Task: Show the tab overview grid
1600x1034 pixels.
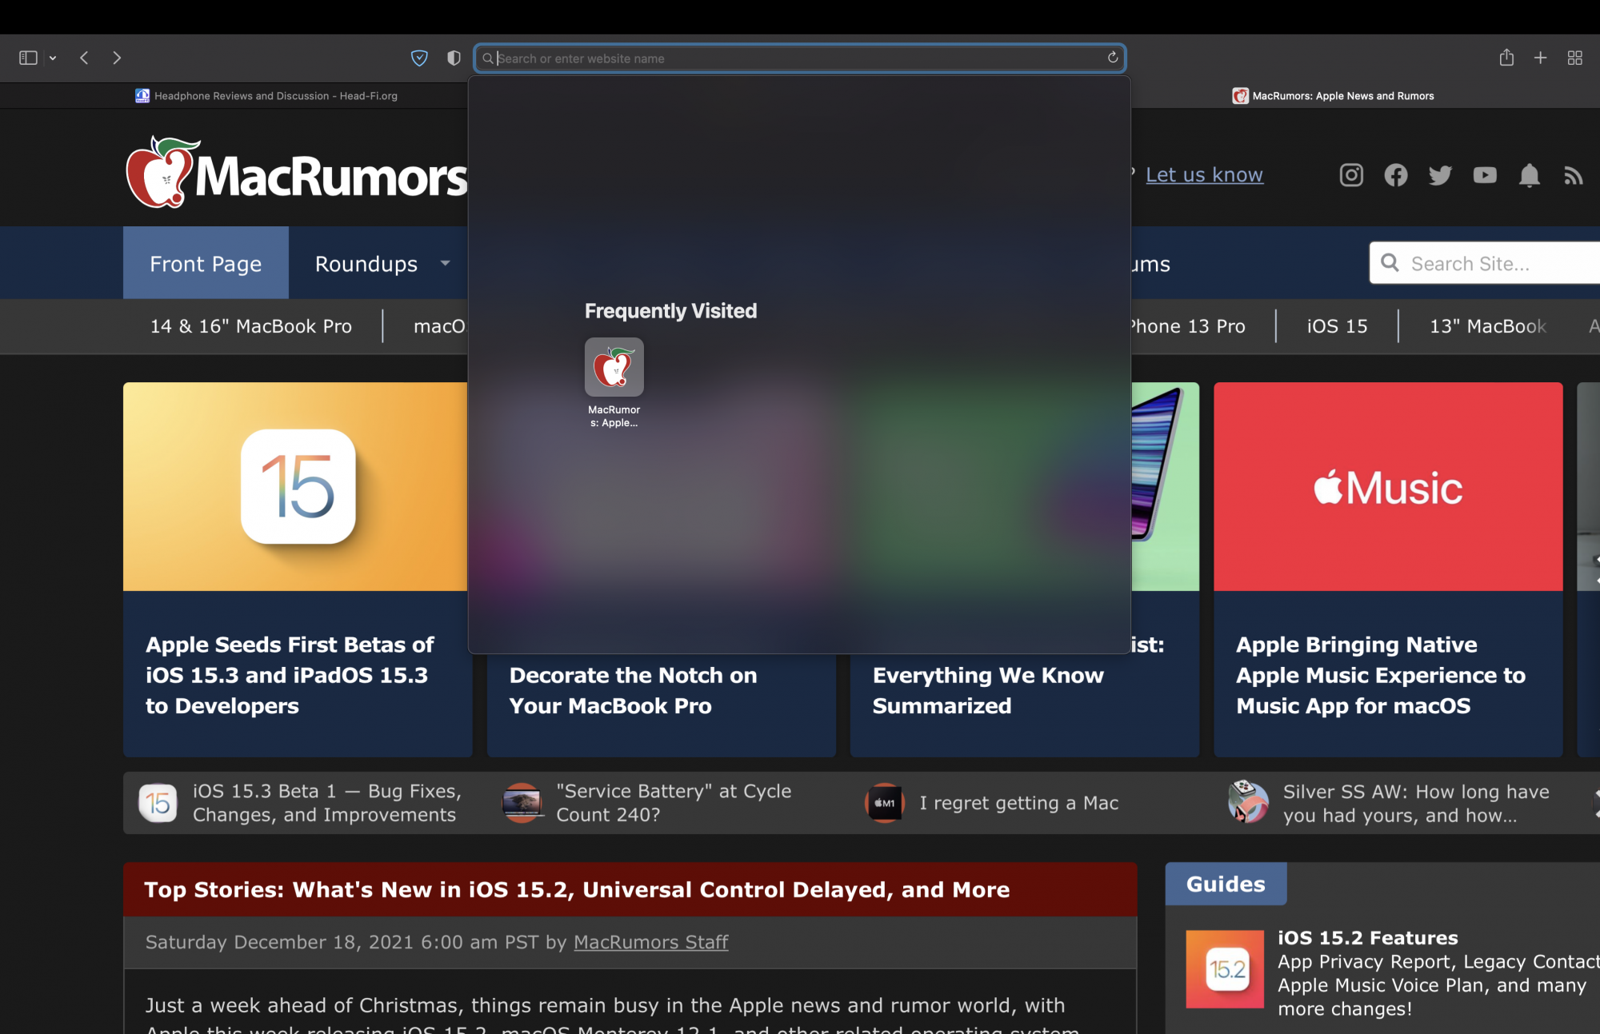Action: (x=1574, y=58)
